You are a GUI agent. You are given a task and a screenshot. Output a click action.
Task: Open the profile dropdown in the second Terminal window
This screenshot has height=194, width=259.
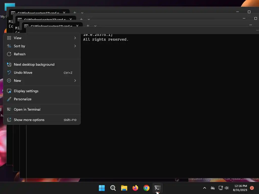click(x=89, y=19)
